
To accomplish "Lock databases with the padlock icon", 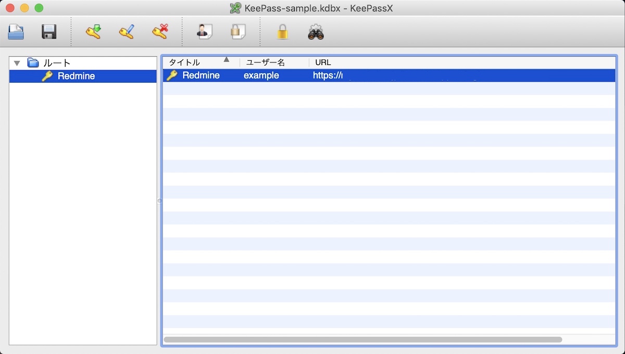I will 282,32.
